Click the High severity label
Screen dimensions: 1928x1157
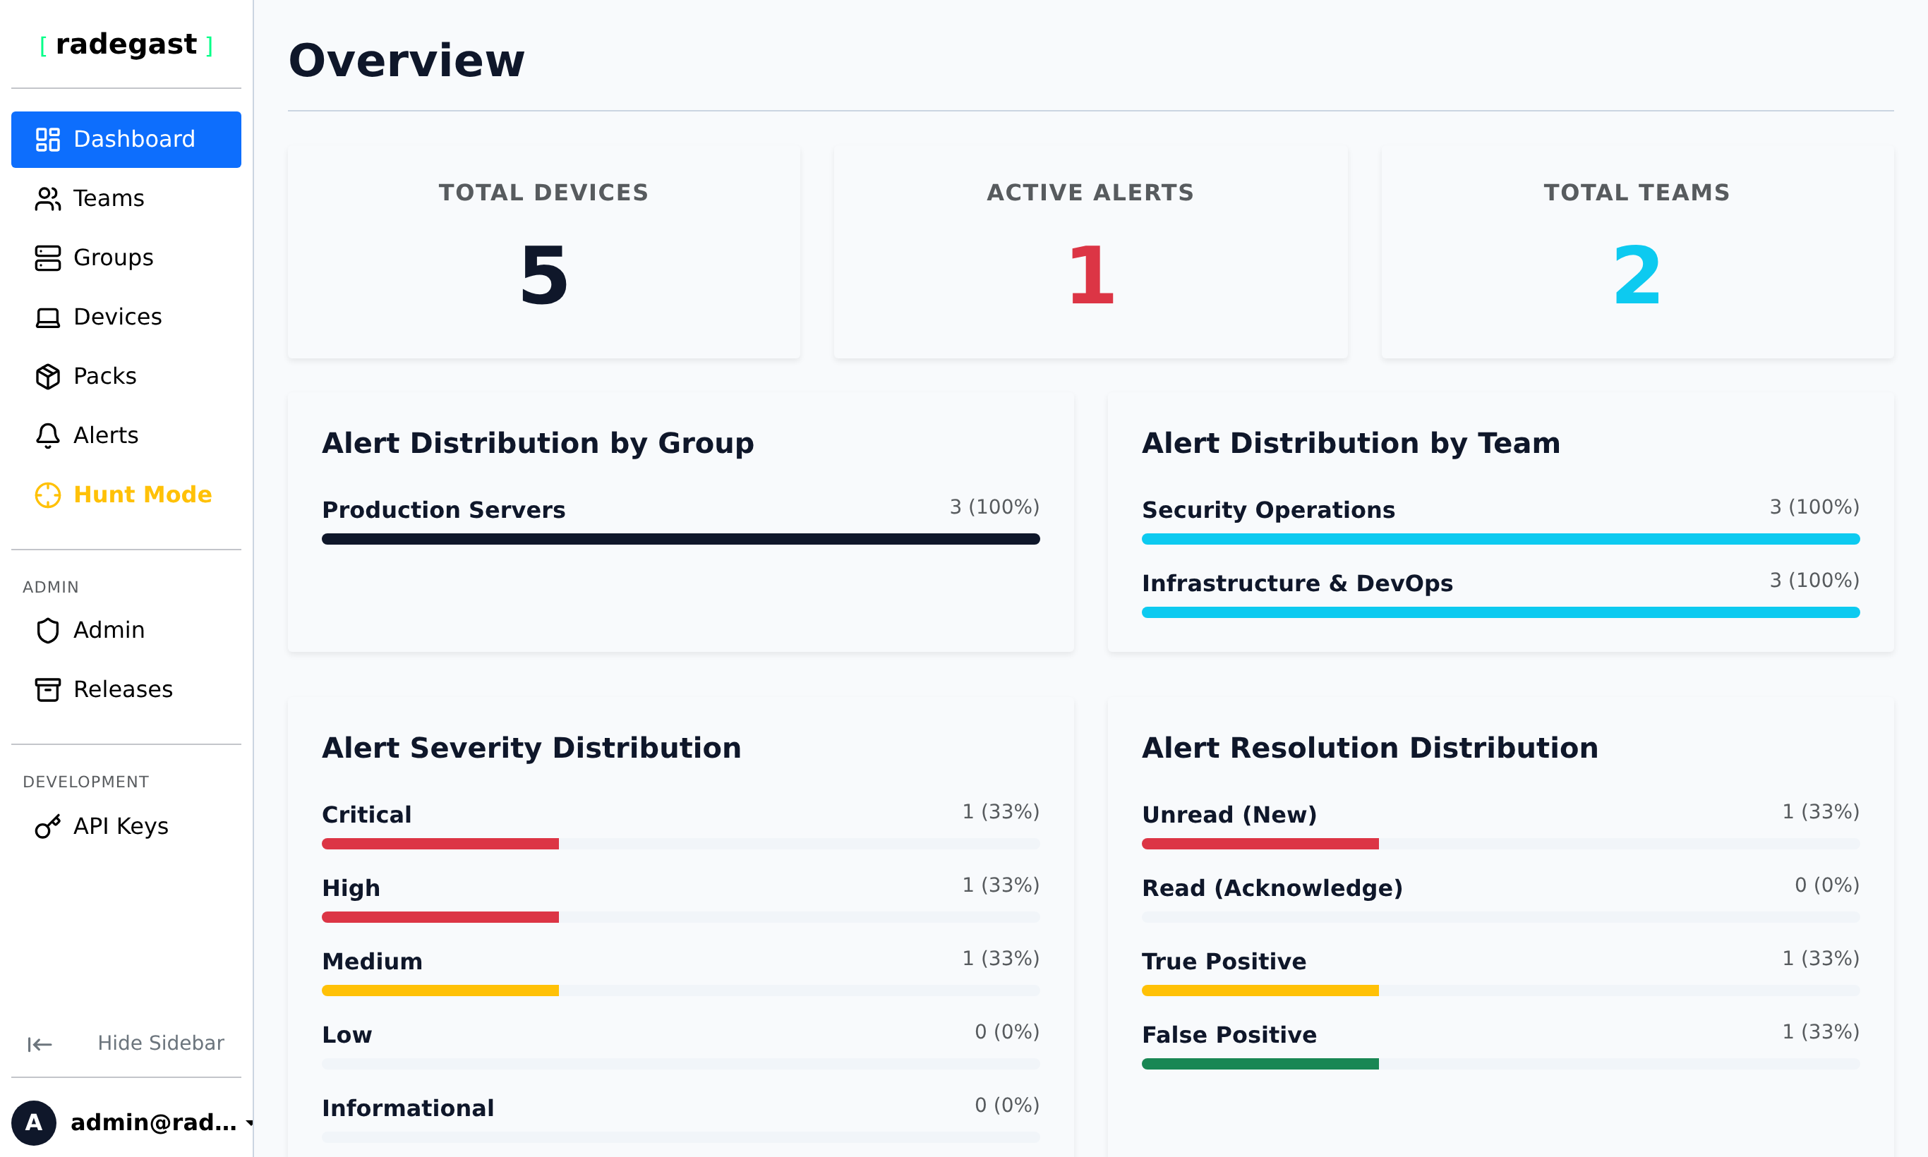click(x=351, y=888)
